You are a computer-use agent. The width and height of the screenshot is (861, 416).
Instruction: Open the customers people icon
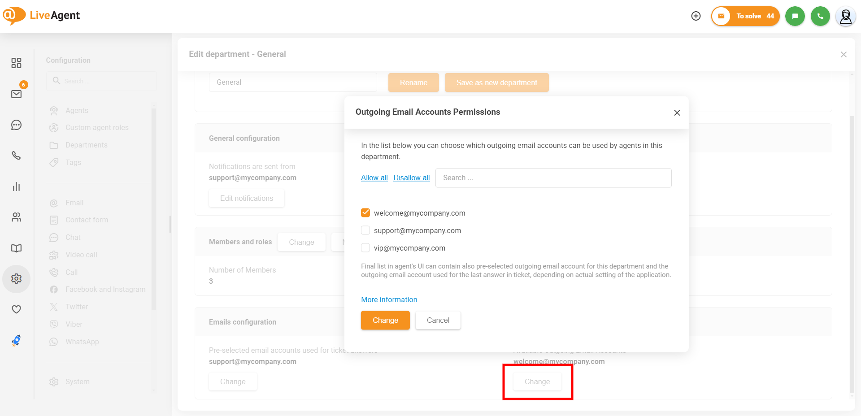click(x=17, y=217)
